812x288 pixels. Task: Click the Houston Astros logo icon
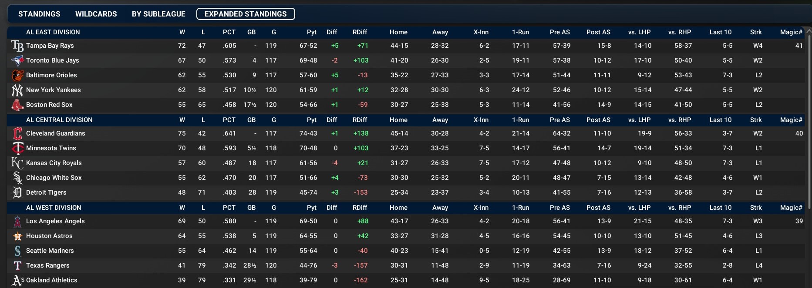tap(17, 236)
